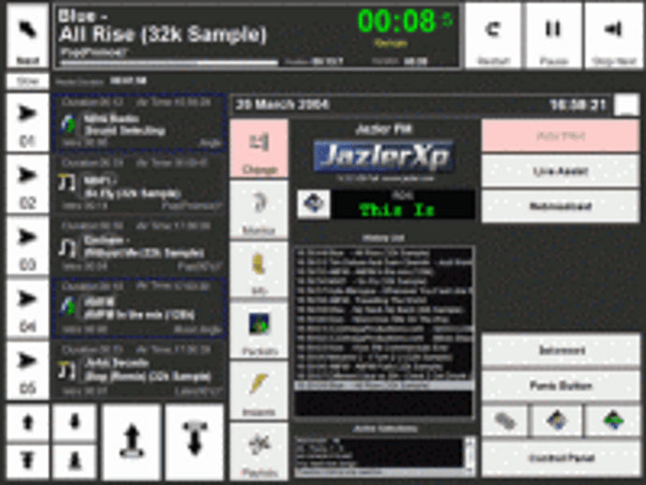
Task: Open the ear icon sidebar button
Action: [x=258, y=210]
